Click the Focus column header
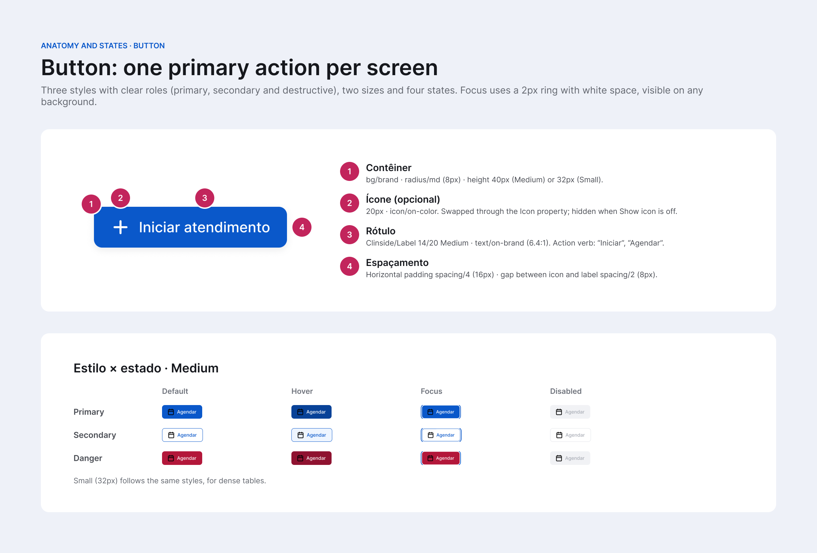Viewport: 817px width, 553px height. (431, 391)
